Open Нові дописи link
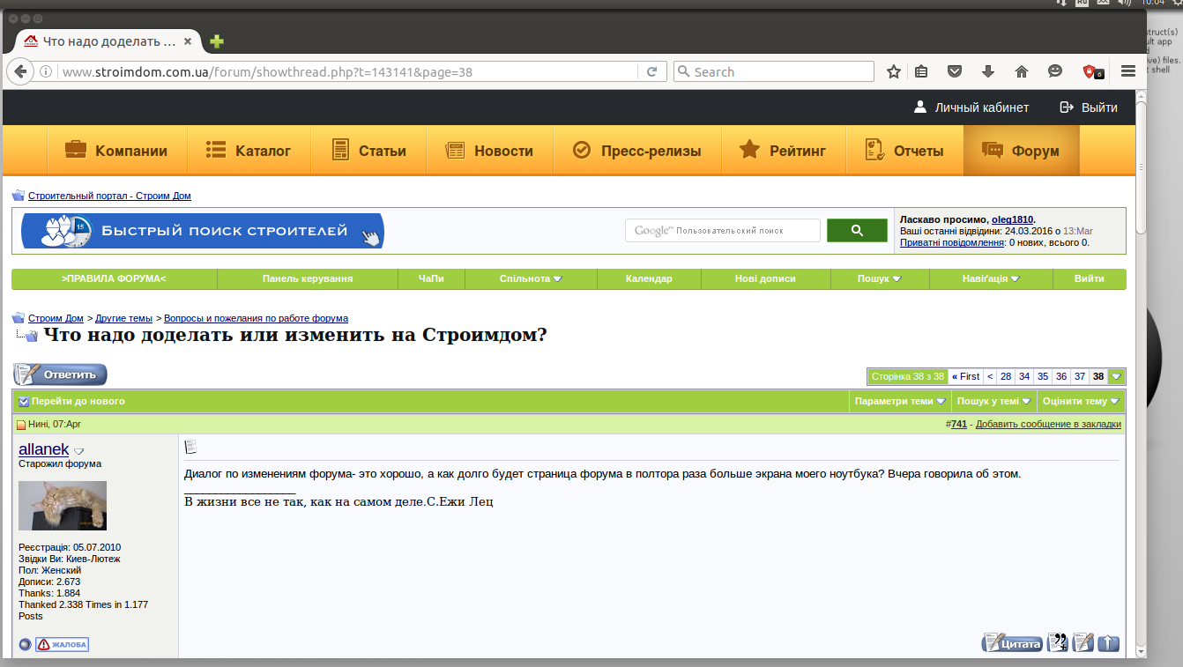1183x667 pixels. [765, 278]
